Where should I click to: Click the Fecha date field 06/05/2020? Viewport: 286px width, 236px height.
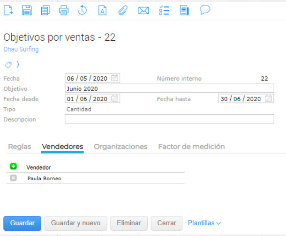coord(92,78)
